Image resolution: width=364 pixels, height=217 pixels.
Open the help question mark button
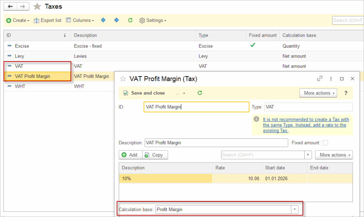[x=346, y=93]
